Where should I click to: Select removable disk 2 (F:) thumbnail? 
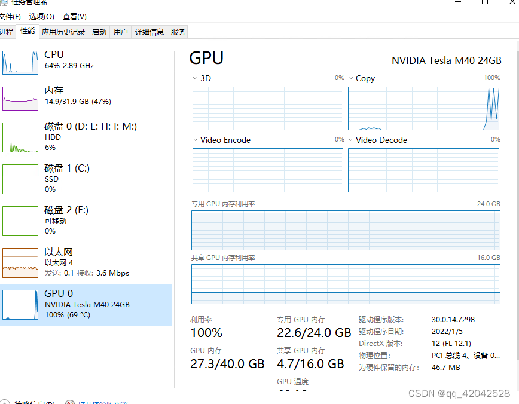coord(20,221)
